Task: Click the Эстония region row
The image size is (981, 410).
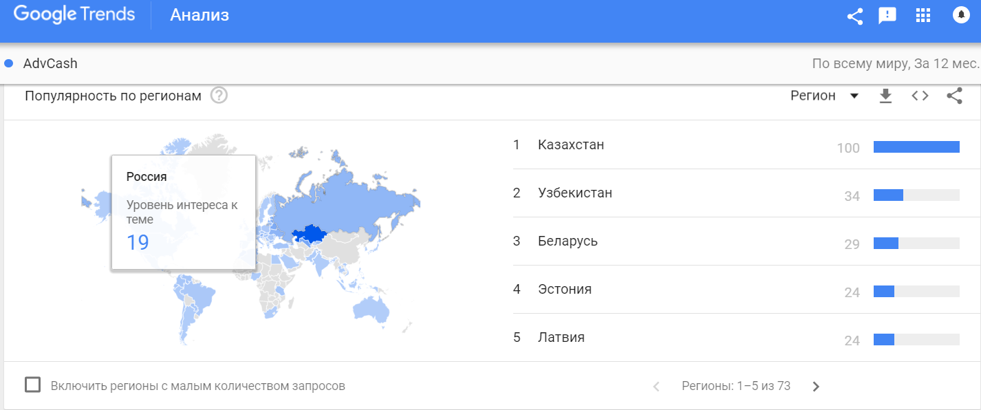Action: pos(565,290)
